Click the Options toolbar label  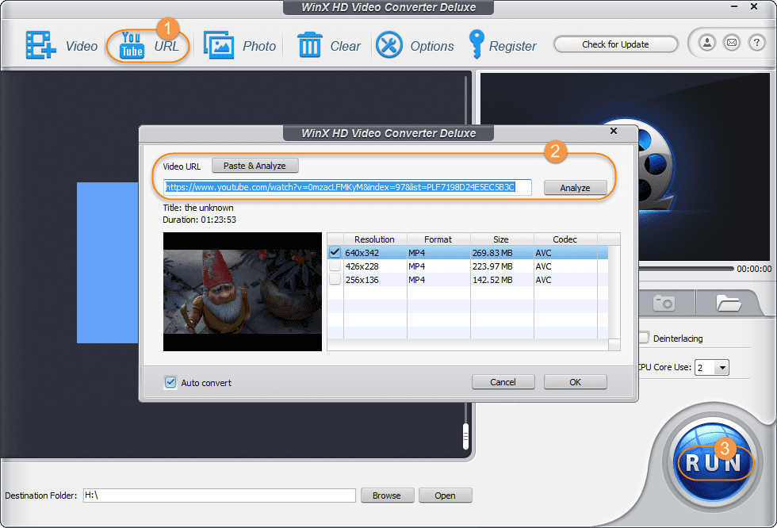click(432, 46)
